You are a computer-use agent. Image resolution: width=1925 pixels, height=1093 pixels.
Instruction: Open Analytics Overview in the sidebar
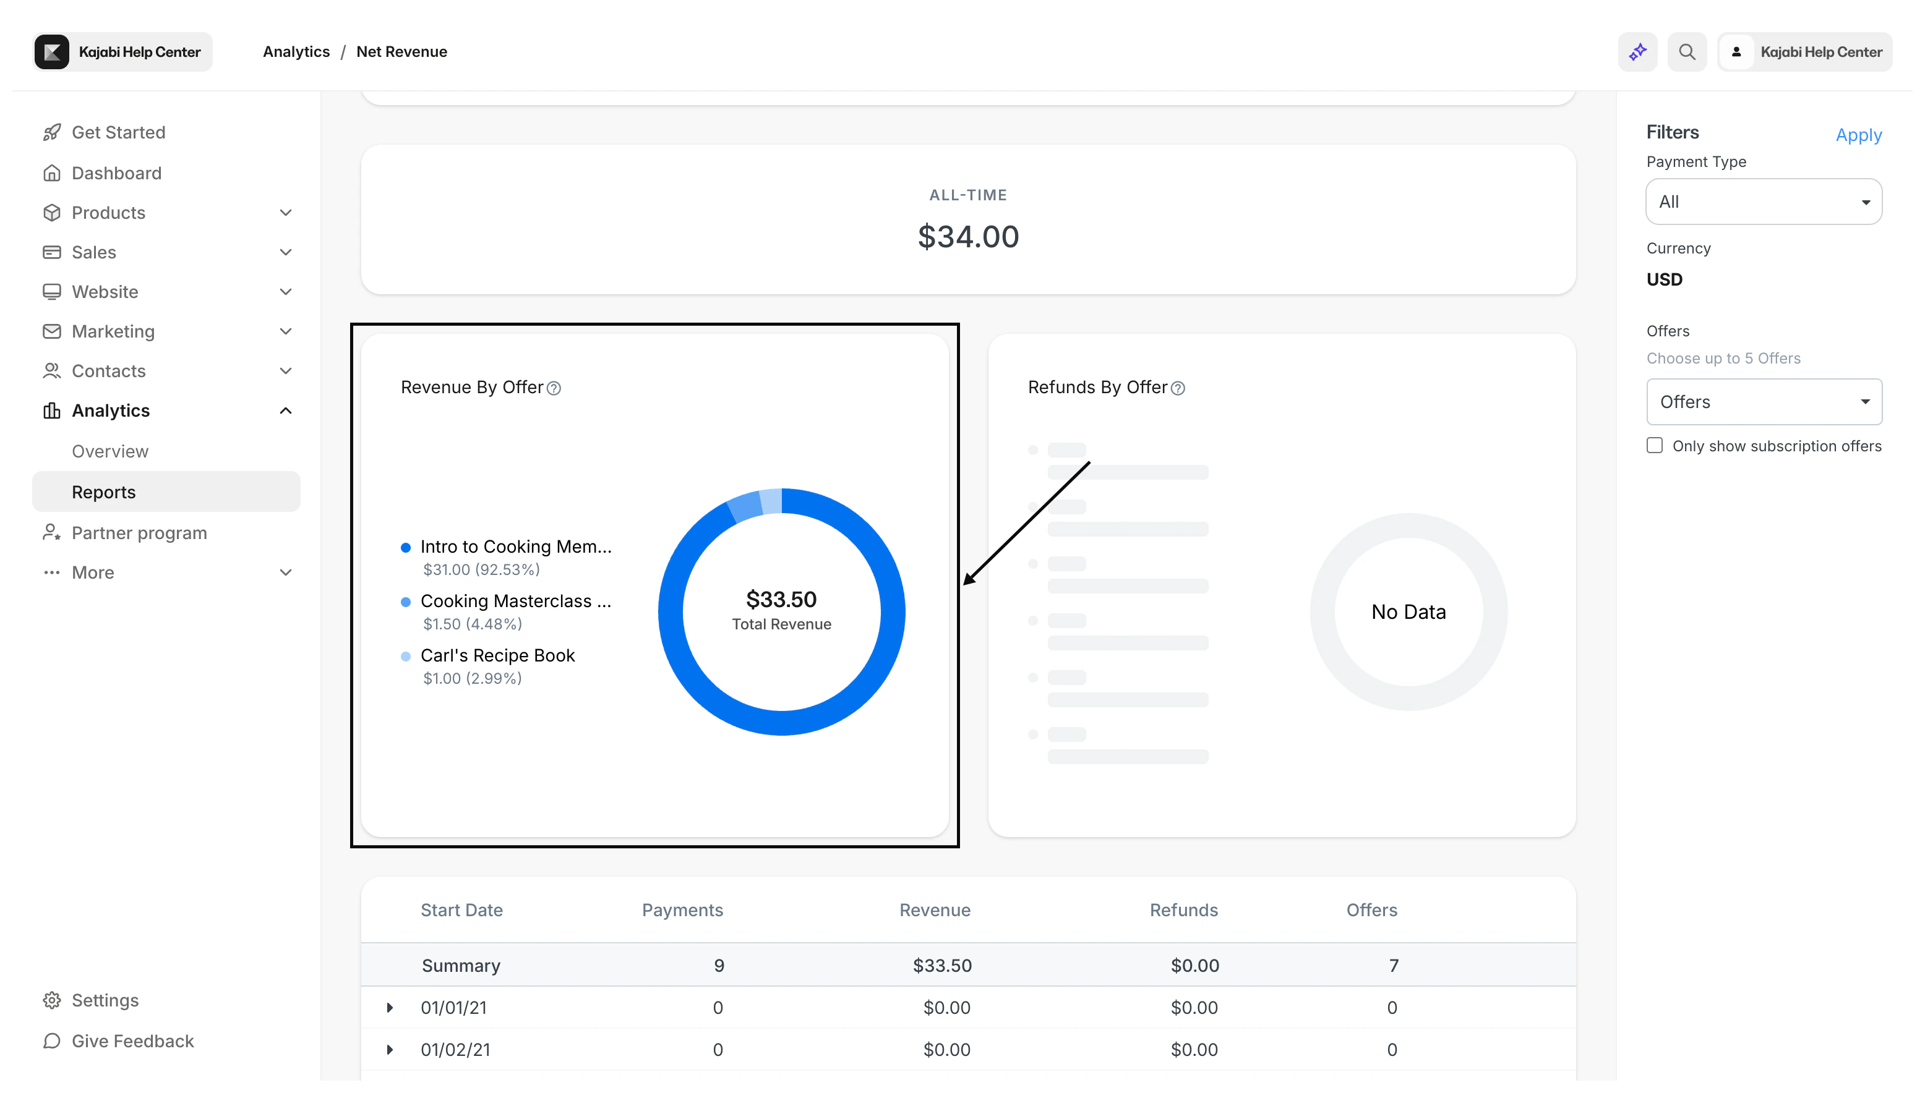click(110, 451)
